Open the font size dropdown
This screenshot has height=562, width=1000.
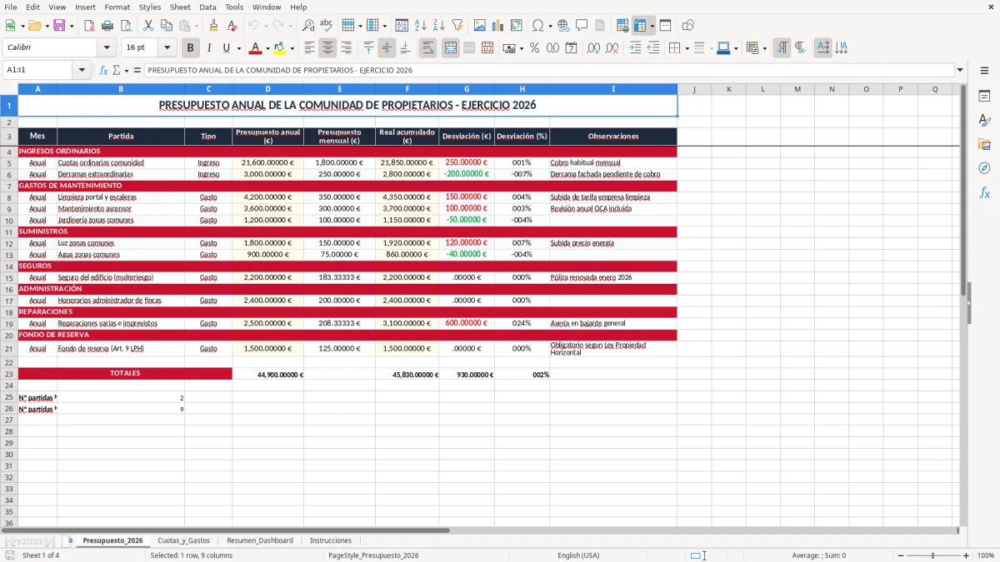pyautogui.click(x=167, y=48)
